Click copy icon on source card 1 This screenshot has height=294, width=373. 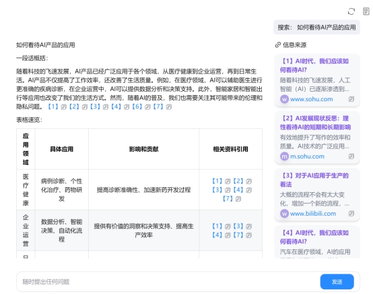click(x=351, y=99)
